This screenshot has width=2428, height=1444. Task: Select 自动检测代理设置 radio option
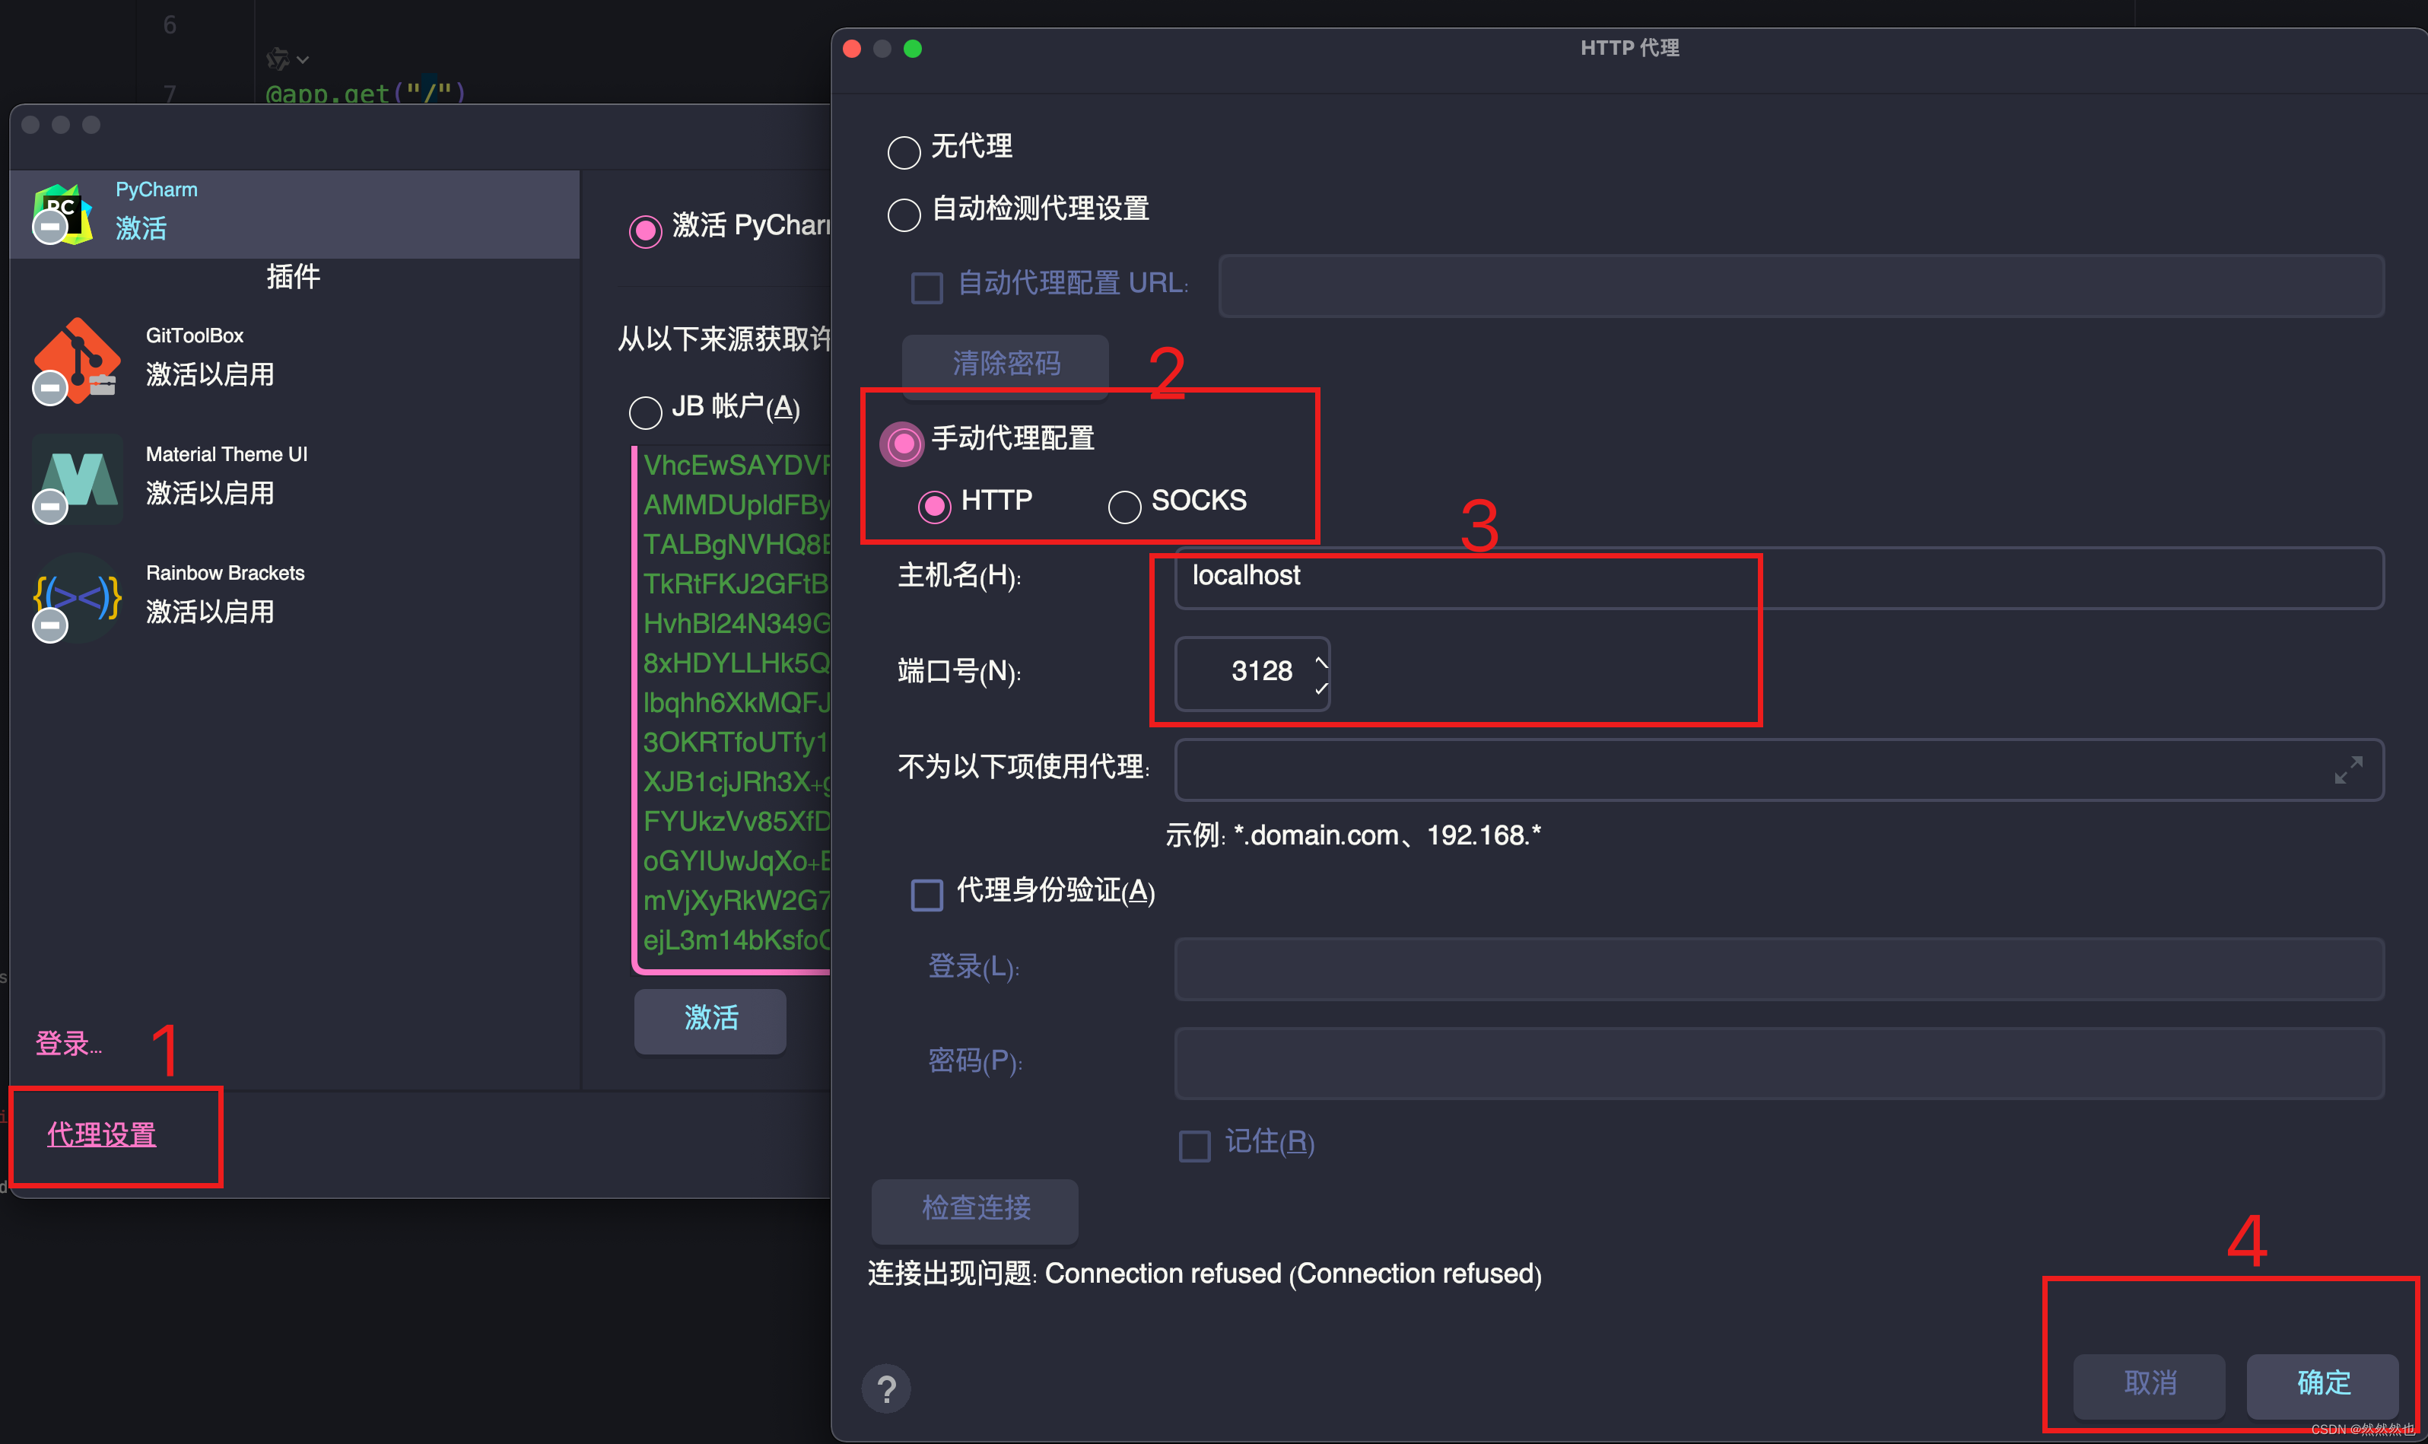(x=904, y=214)
